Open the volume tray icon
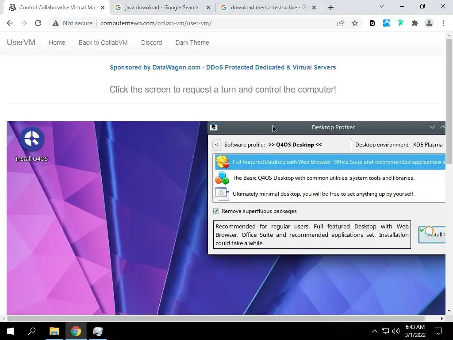The height and width of the screenshot is (340, 453). pos(396,331)
